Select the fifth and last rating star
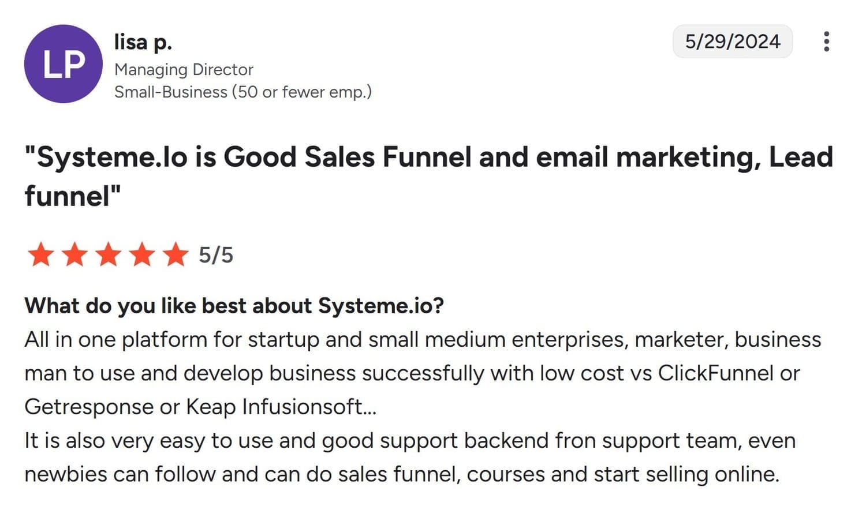Viewport: 866px width, 506px height. coord(176,254)
